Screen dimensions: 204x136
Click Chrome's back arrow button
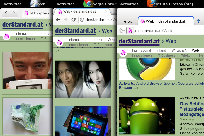(58, 20)
